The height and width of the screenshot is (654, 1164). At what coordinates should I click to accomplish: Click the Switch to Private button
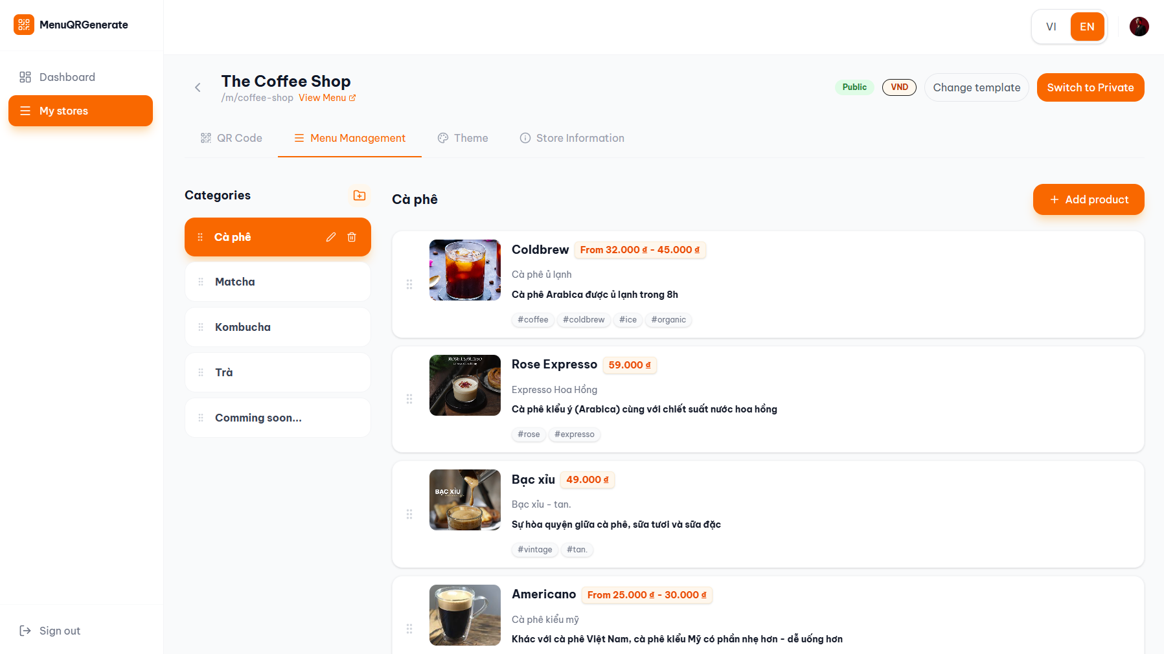(1090, 87)
